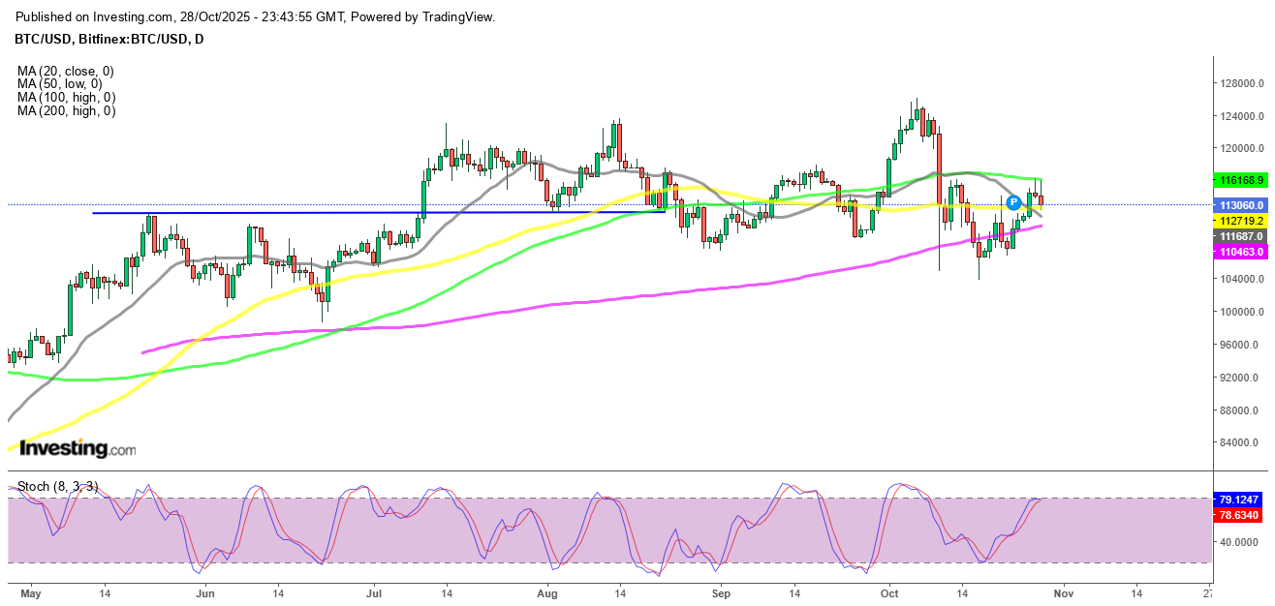Click the magenta 110463.0 price tag

[x=1243, y=252]
